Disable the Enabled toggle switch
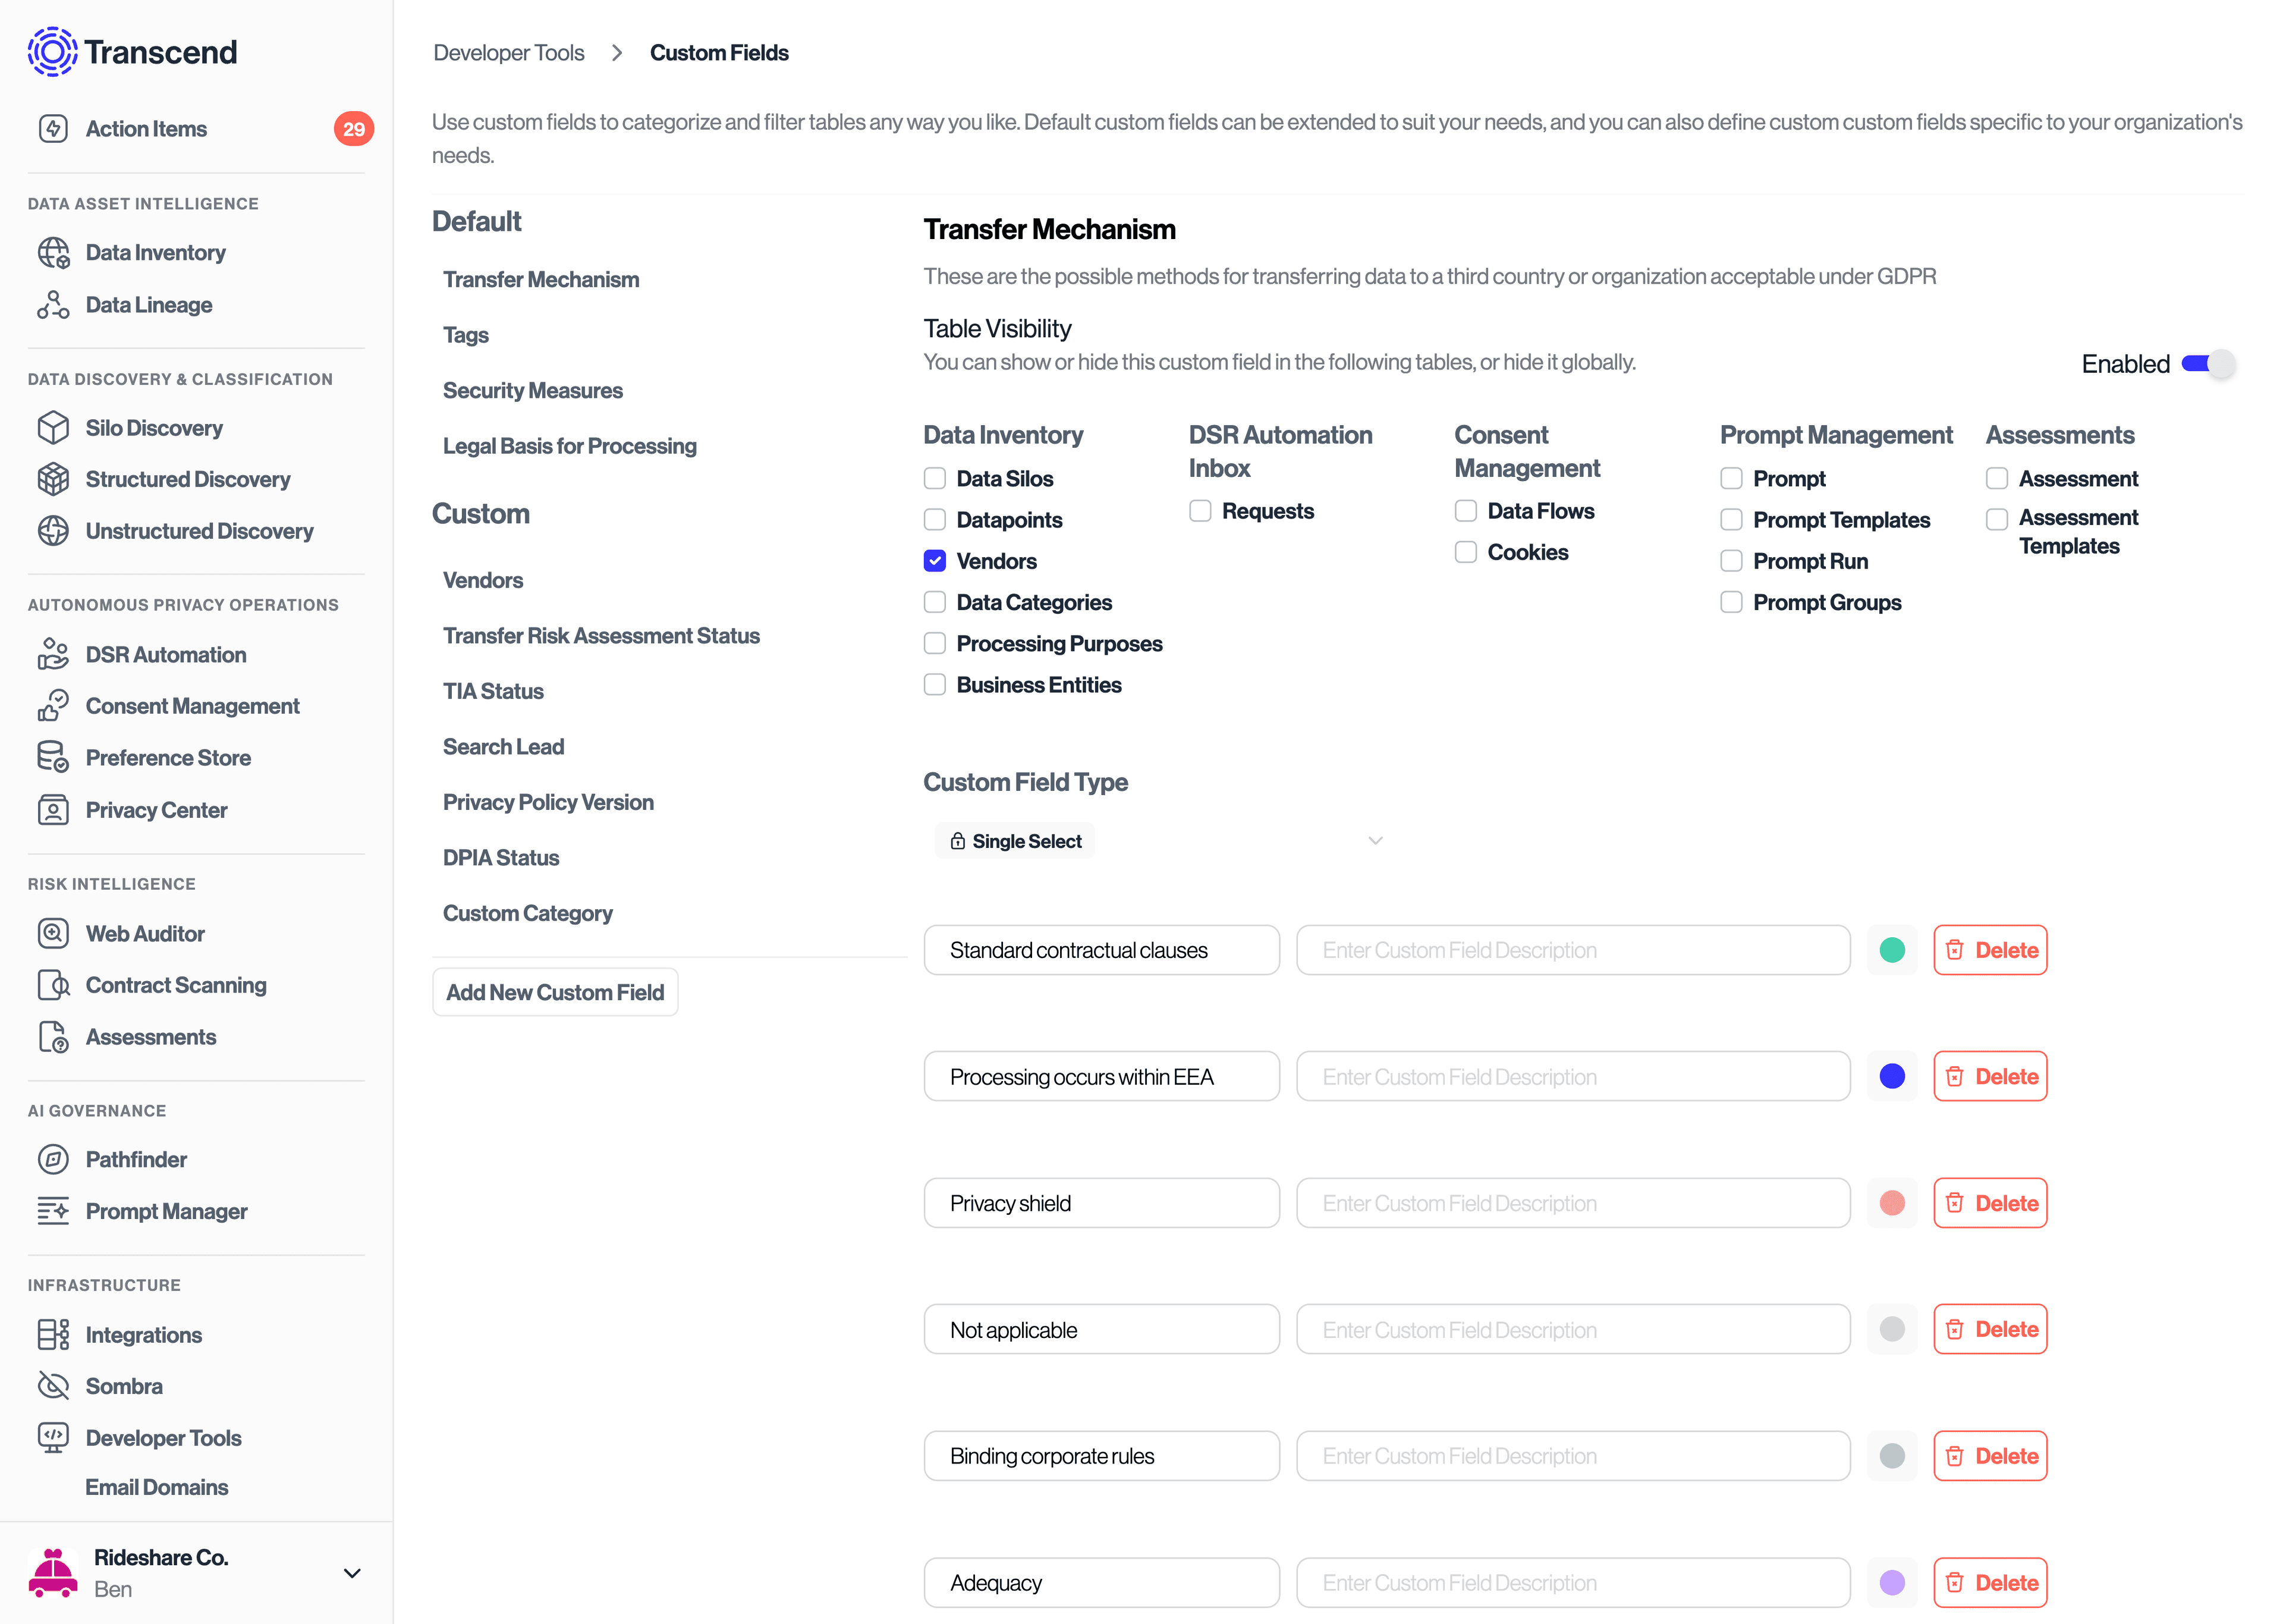The height and width of the screenshot is (1624, 2283). tap(2207, 364)
